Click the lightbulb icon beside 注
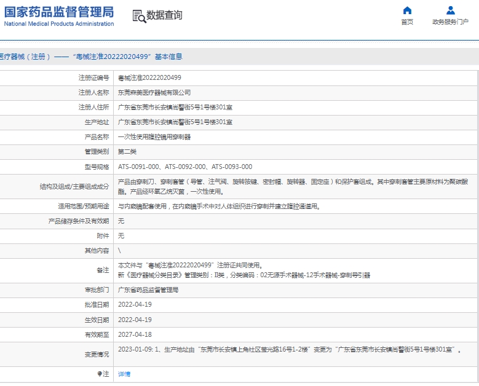Image resolution: width=479 pixels, height=386 pixels. tap(99, 374)
